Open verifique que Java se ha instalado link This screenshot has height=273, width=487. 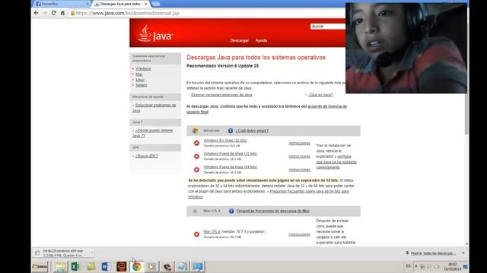336,162
